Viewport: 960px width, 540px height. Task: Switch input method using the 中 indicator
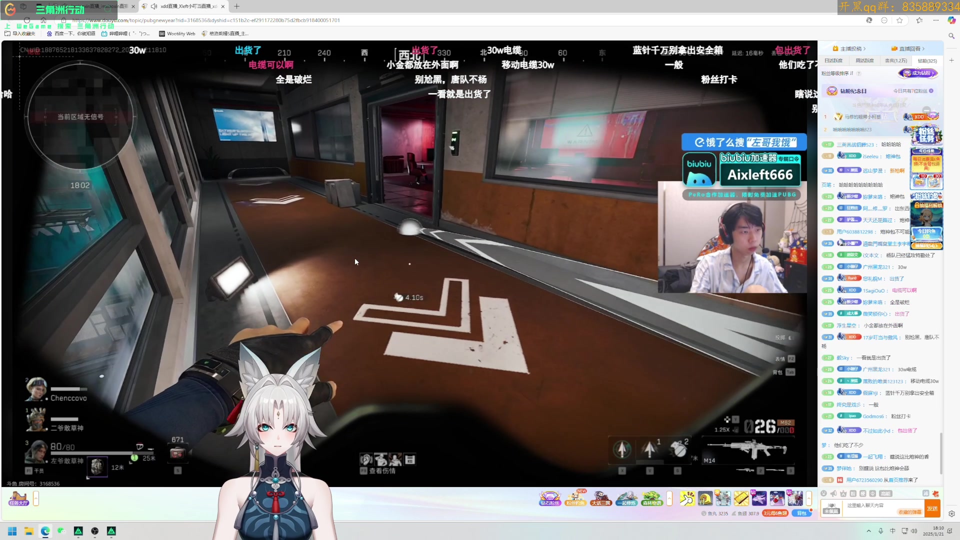[892, 531]
